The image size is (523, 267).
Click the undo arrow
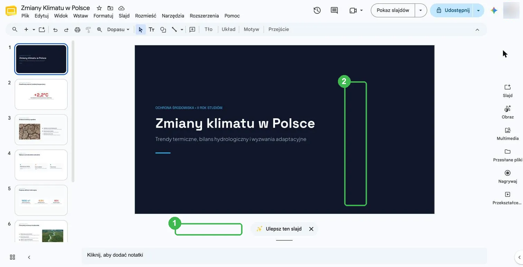click(55, 30)
